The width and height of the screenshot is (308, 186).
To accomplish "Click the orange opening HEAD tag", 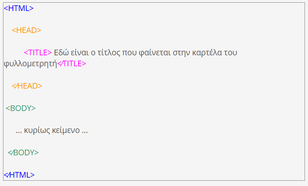I will click(26, 30).
